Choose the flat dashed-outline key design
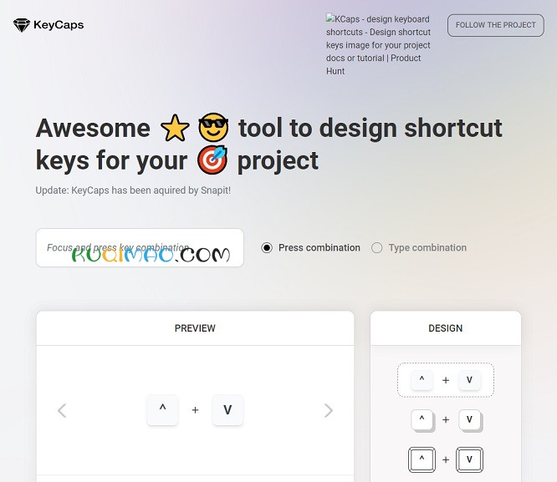 tap(446, 380)
